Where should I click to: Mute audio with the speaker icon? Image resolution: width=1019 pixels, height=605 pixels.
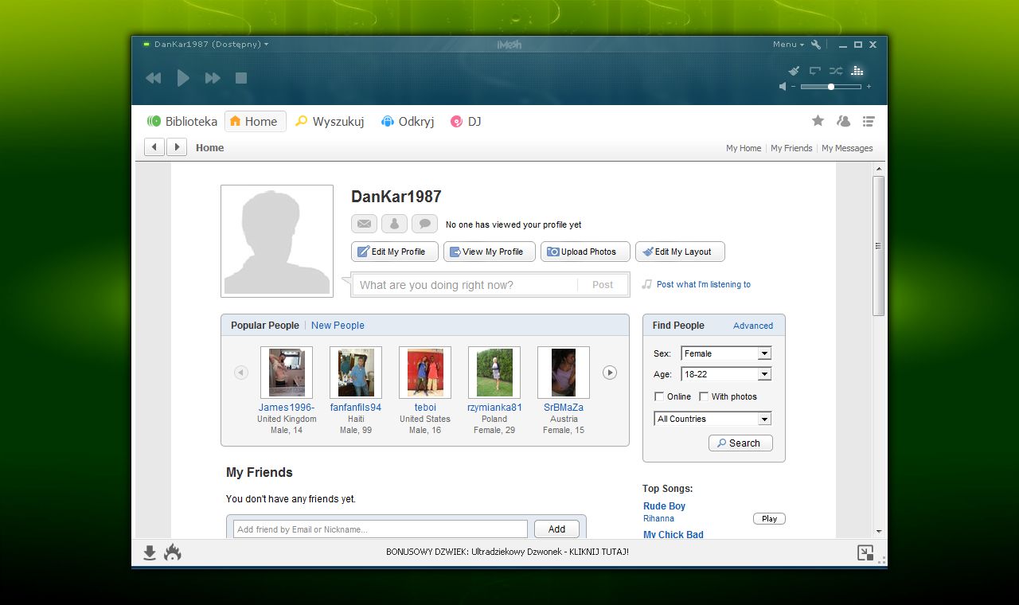[781, 86]
